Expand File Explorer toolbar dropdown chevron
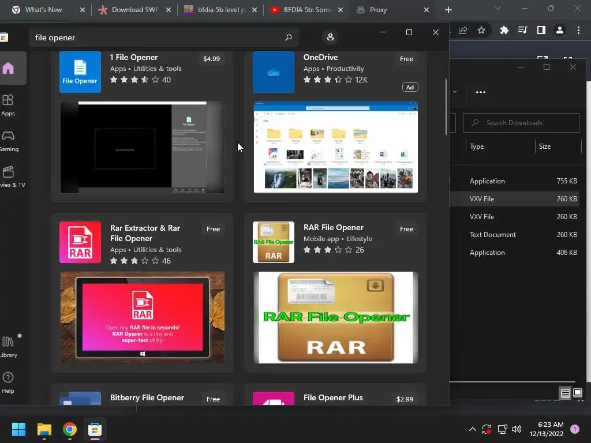Viewport: 591px width, 443px height. [455, 92]
